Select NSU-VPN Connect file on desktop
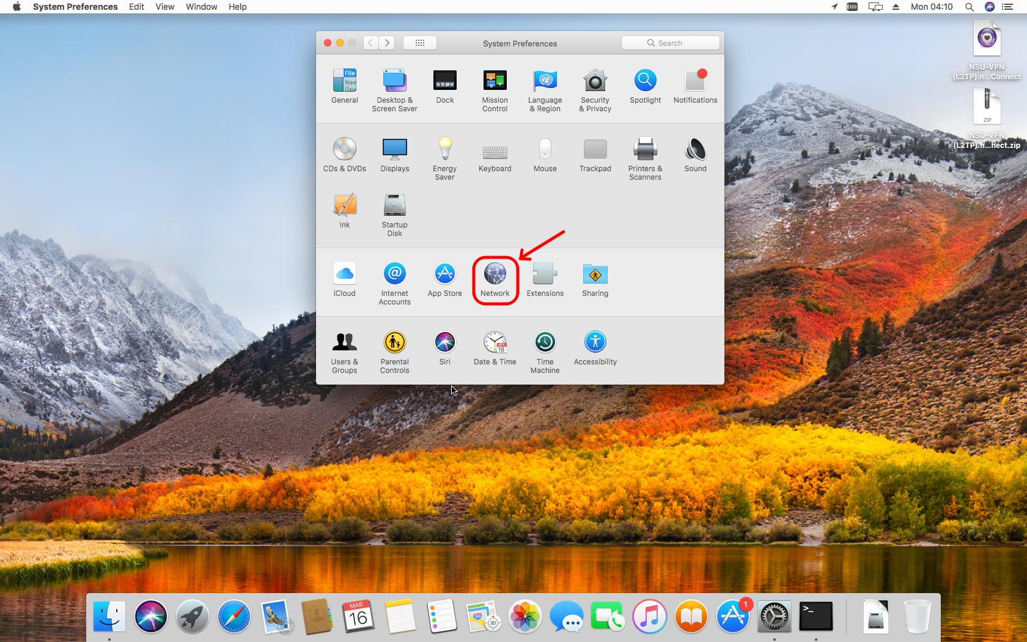Image resolution: width=1027 pixels, height=642 pixels. [987, 51]
